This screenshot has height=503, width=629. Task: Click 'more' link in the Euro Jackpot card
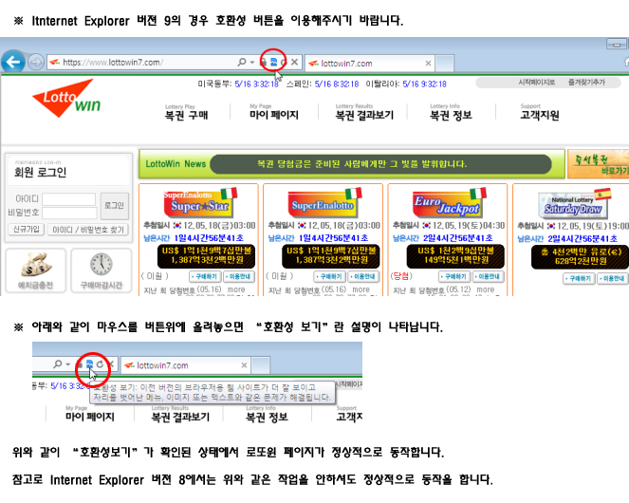pyautogui.click(x=486, y=289)
